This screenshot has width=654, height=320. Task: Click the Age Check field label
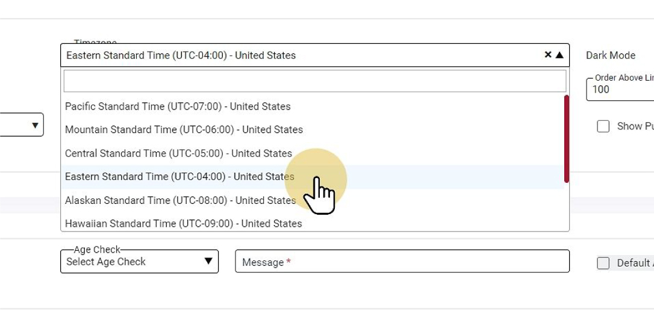97,250
